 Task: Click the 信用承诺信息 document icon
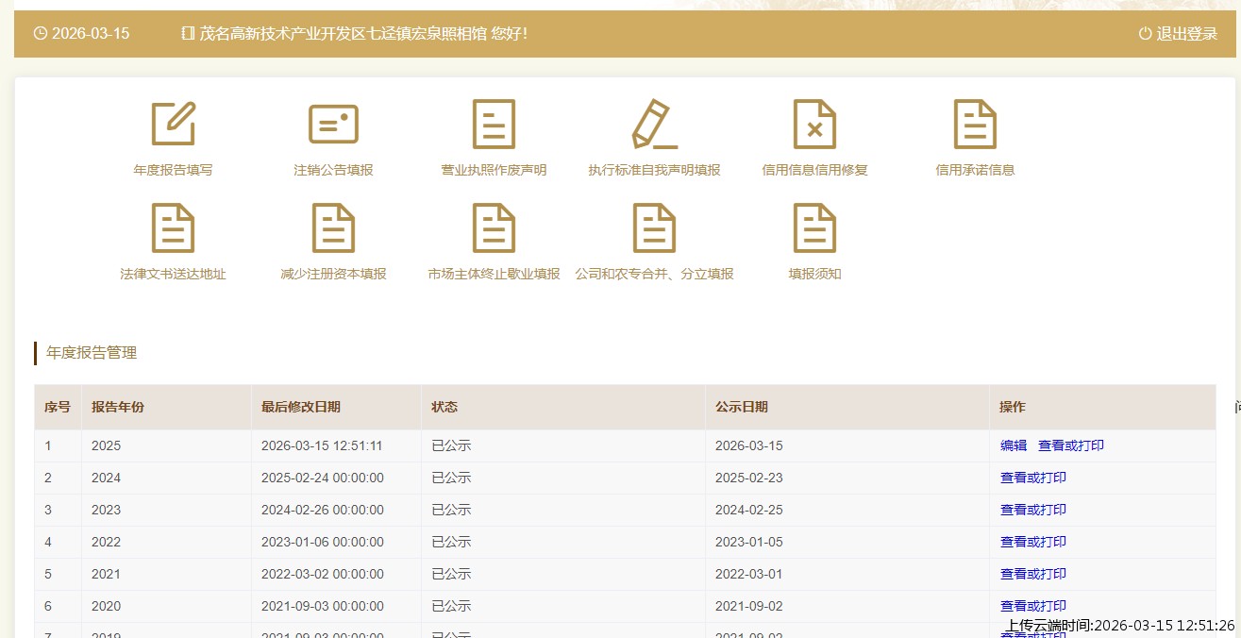[x=975, y=125]
